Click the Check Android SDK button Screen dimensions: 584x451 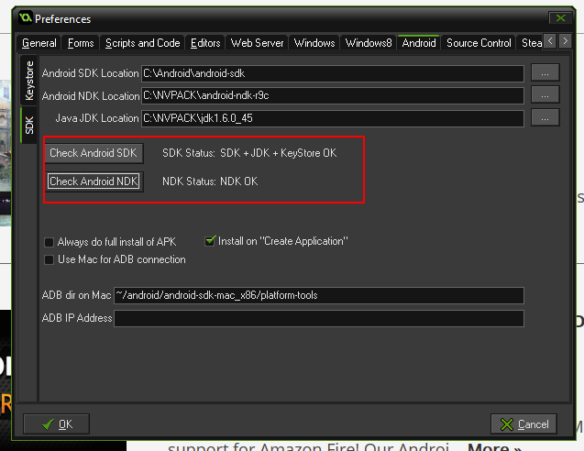(93, 153)
